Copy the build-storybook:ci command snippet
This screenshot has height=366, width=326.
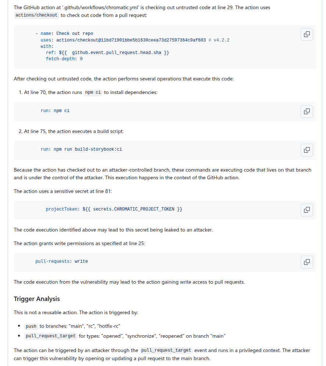[x=307, y=150]
